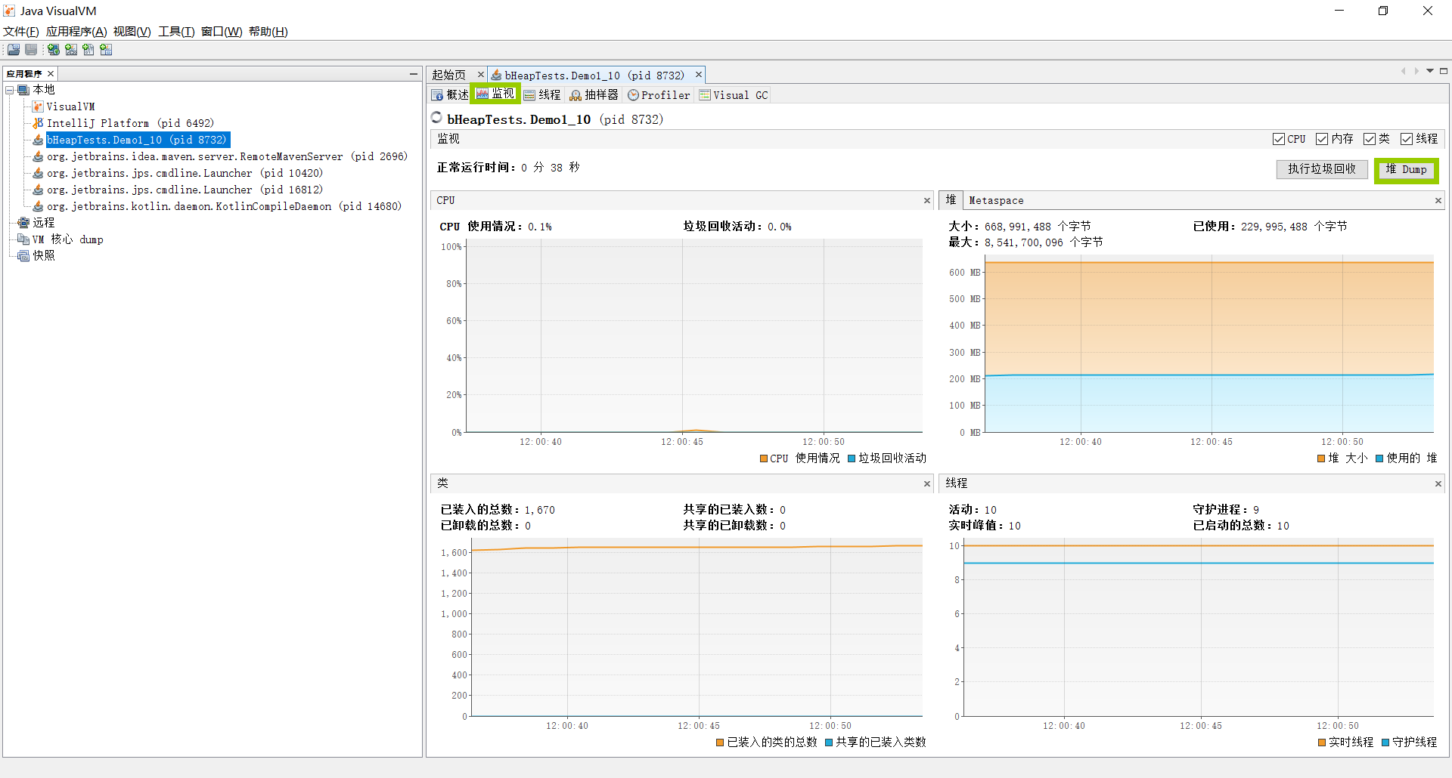Click blue 使用的 堆 legend swatch
The image size is (1452, 778).
tap(1379, 458)
